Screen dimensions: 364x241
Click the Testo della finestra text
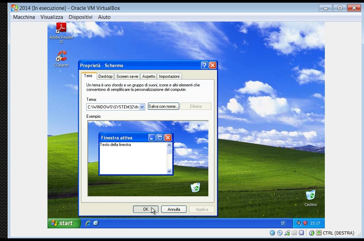coord(115,145)
